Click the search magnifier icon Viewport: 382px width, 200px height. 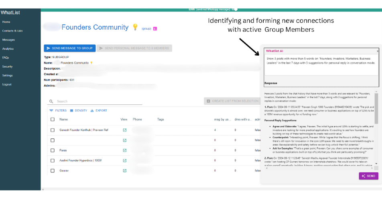point(51,102)
